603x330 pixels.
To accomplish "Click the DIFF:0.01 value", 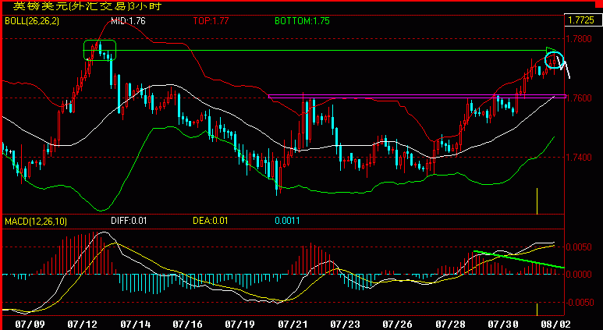I will tap(129, 221).
